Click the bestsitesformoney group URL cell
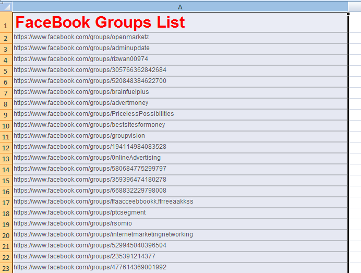Image resolution: width=361 pixels, height=273 pixels. (180, 125)
